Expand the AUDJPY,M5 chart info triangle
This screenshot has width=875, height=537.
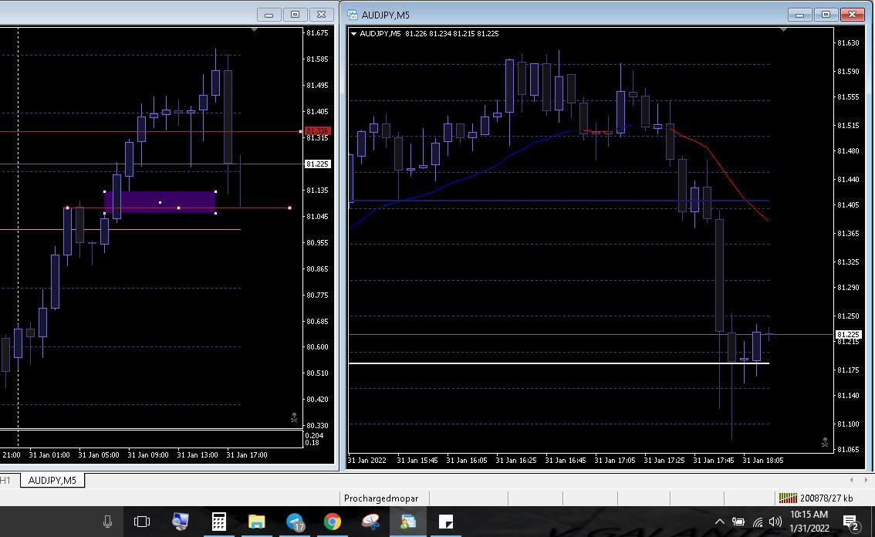point(353,34)
